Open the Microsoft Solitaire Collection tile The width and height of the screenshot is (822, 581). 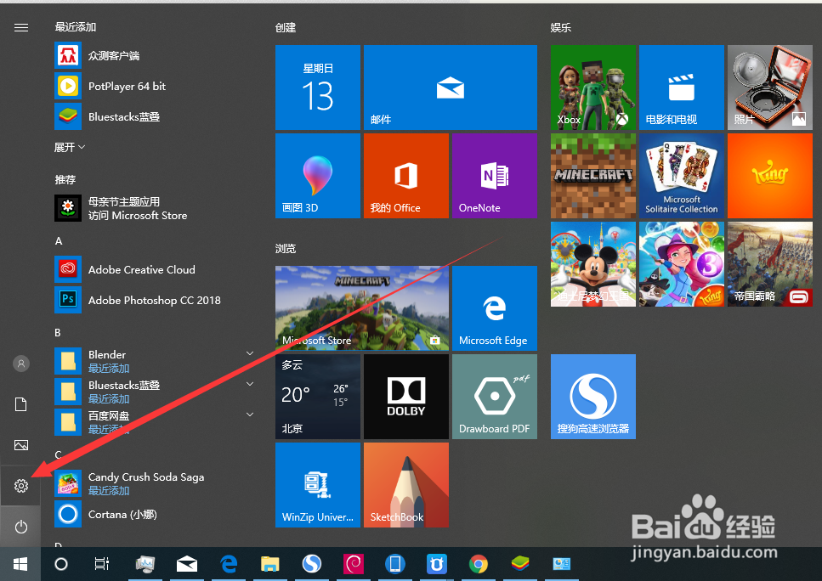click(x=682, y=176)
